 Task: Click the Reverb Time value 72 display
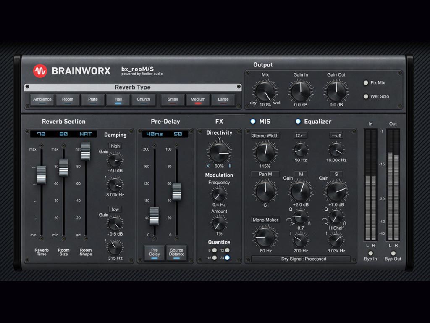click(41, 134)
